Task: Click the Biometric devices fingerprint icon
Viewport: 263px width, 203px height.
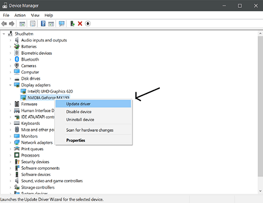Action: click(x=17, y=53)
